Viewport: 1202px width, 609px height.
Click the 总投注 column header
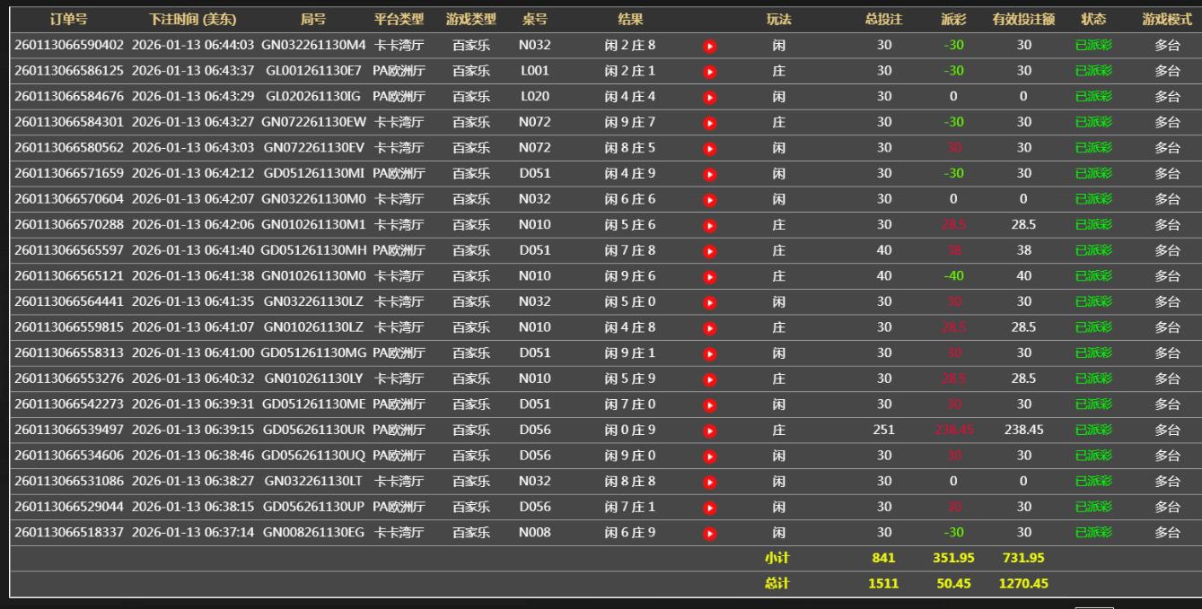click(883, 19)
